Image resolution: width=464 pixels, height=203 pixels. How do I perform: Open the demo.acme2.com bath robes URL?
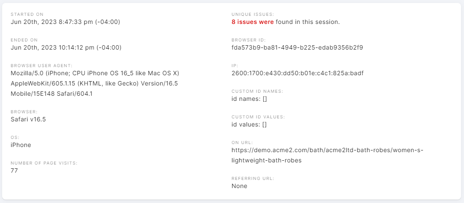pos(328,156)
